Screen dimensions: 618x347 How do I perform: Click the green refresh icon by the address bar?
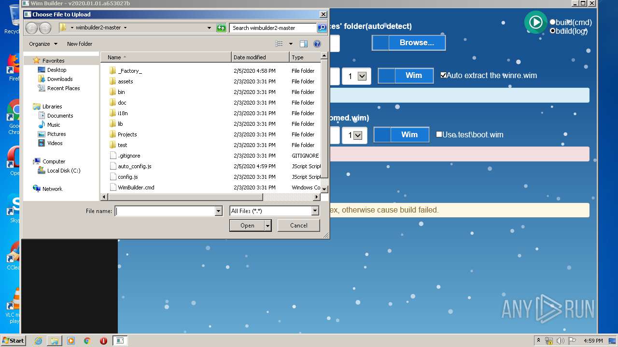coord(221,28)
